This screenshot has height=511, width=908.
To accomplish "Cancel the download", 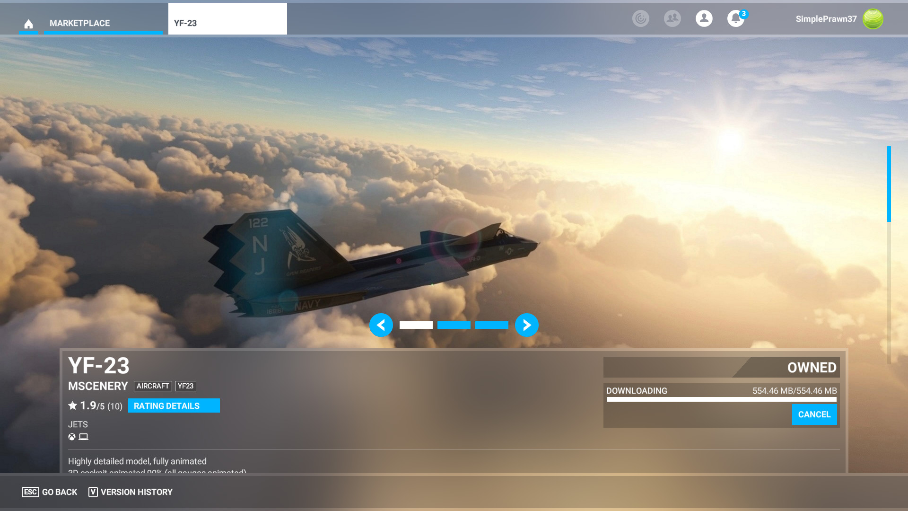I will coord(814,414).
